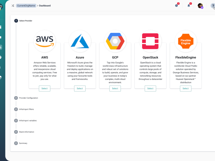Click the FlexibleEngine card title
This screenshot has height=161, width=215.
click(x=186, y=57)
